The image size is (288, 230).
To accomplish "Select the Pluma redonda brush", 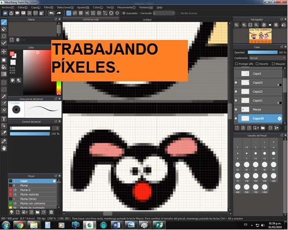I will tap(33, 194).
